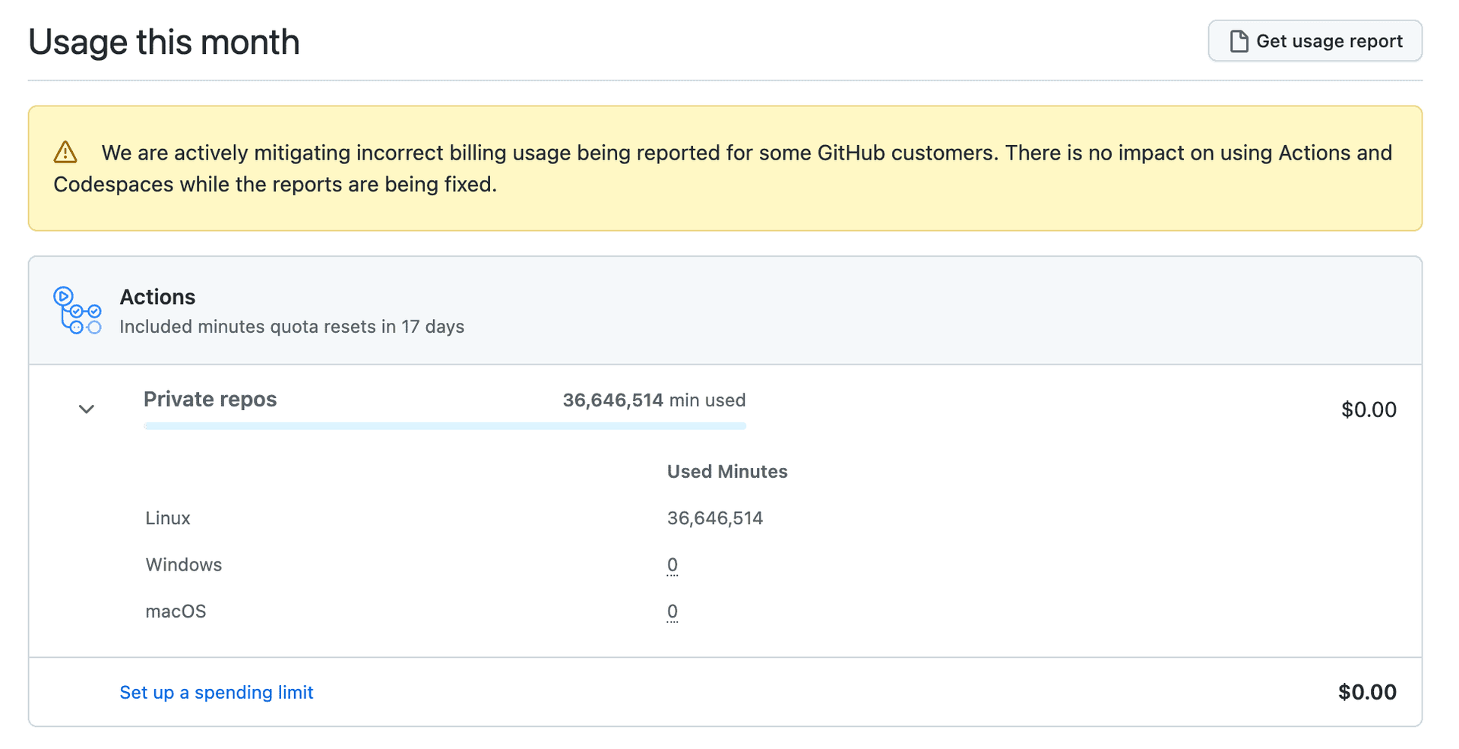This screenshot has width=1459, height=749.
Task: Click the document icon in Get usage report
Action: tap(1239, 41)
